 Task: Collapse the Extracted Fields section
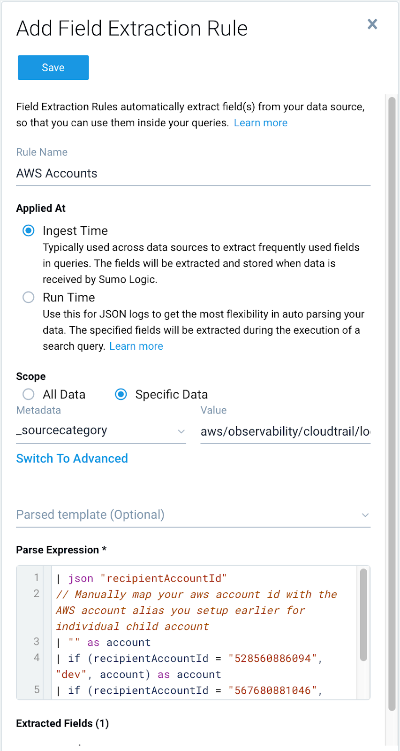[x=62, y=723]
